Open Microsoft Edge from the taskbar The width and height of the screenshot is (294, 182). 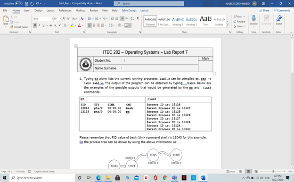click(x=98, y=178)
